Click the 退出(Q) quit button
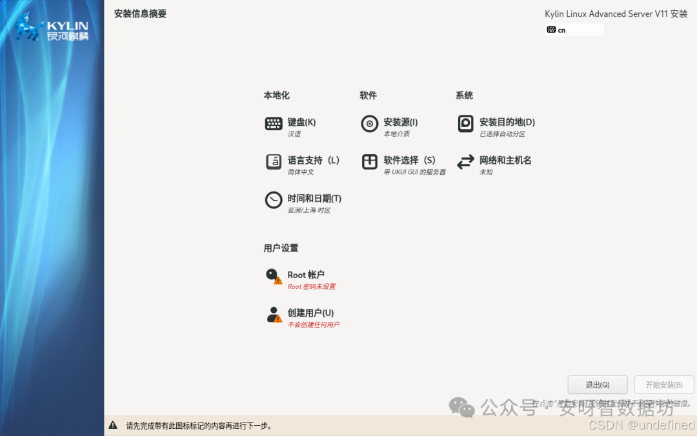 point(598,385)
